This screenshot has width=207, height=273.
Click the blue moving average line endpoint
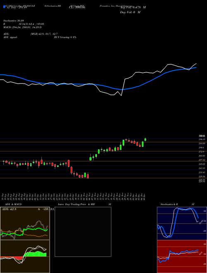click(196, 67)
